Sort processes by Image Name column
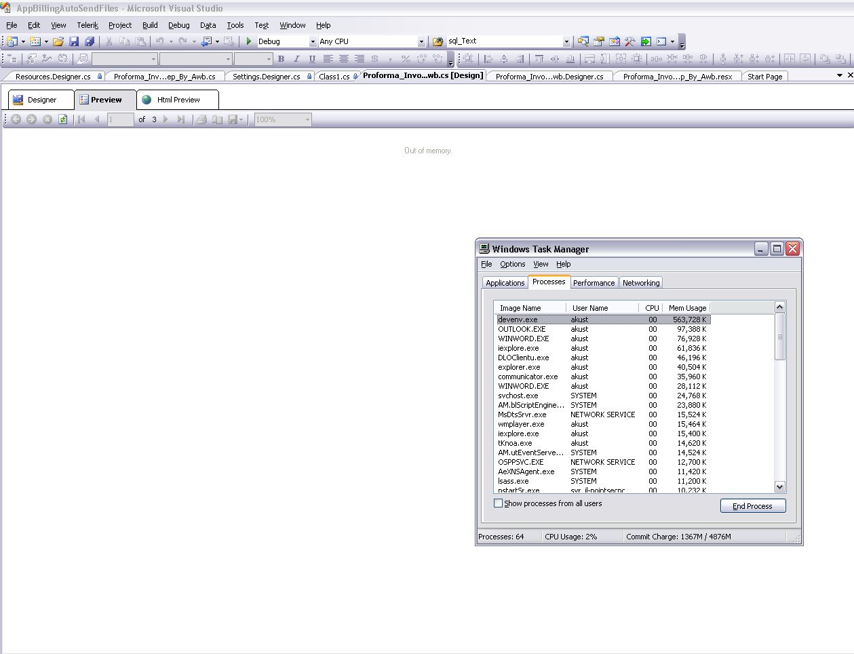Image resolution: width=854 pixels, height=654 pixels. tap(530, 308)
